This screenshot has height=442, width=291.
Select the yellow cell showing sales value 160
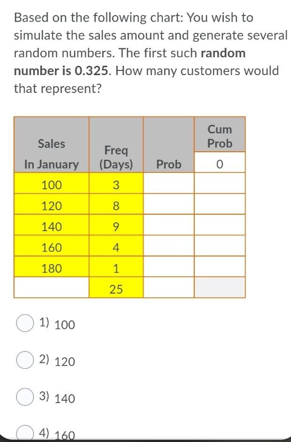[x=51, y=247]
